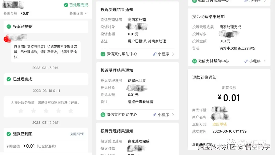Image resolution: width=275 pixels, height=155 pixels.
Task: Select the fifth rating star
Action: [71, 111]
